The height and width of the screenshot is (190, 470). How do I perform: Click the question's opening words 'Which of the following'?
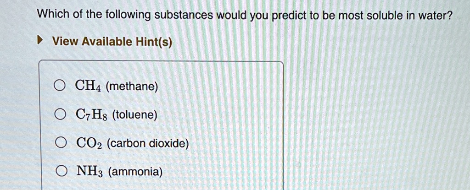[x=94, y=15]
